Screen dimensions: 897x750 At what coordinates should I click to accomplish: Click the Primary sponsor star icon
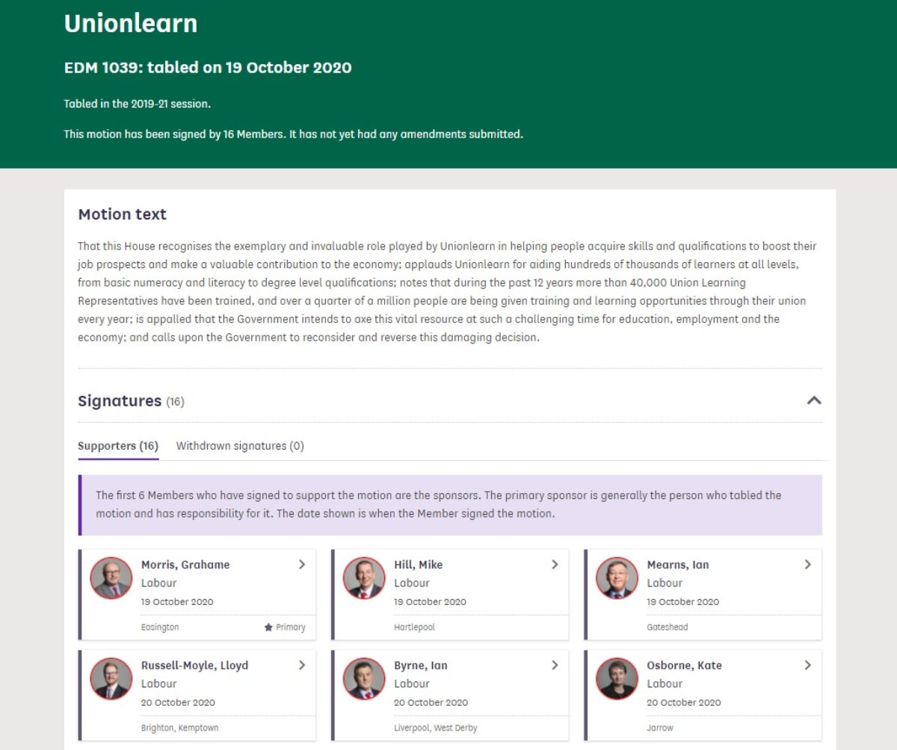click(x=268, y=627)
